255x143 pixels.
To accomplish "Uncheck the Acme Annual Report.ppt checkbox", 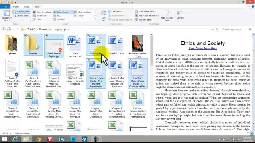I will (46, 35).
